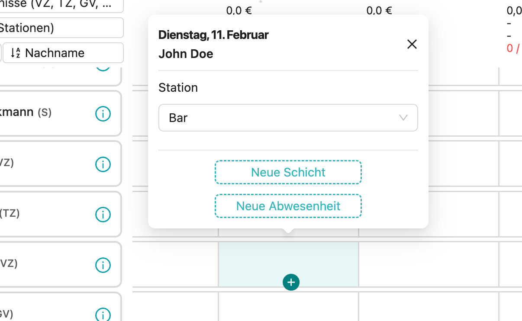Click the A-Z sort icon beside Nachname
The height and width of the screenshot is (321, 522).
16,53
